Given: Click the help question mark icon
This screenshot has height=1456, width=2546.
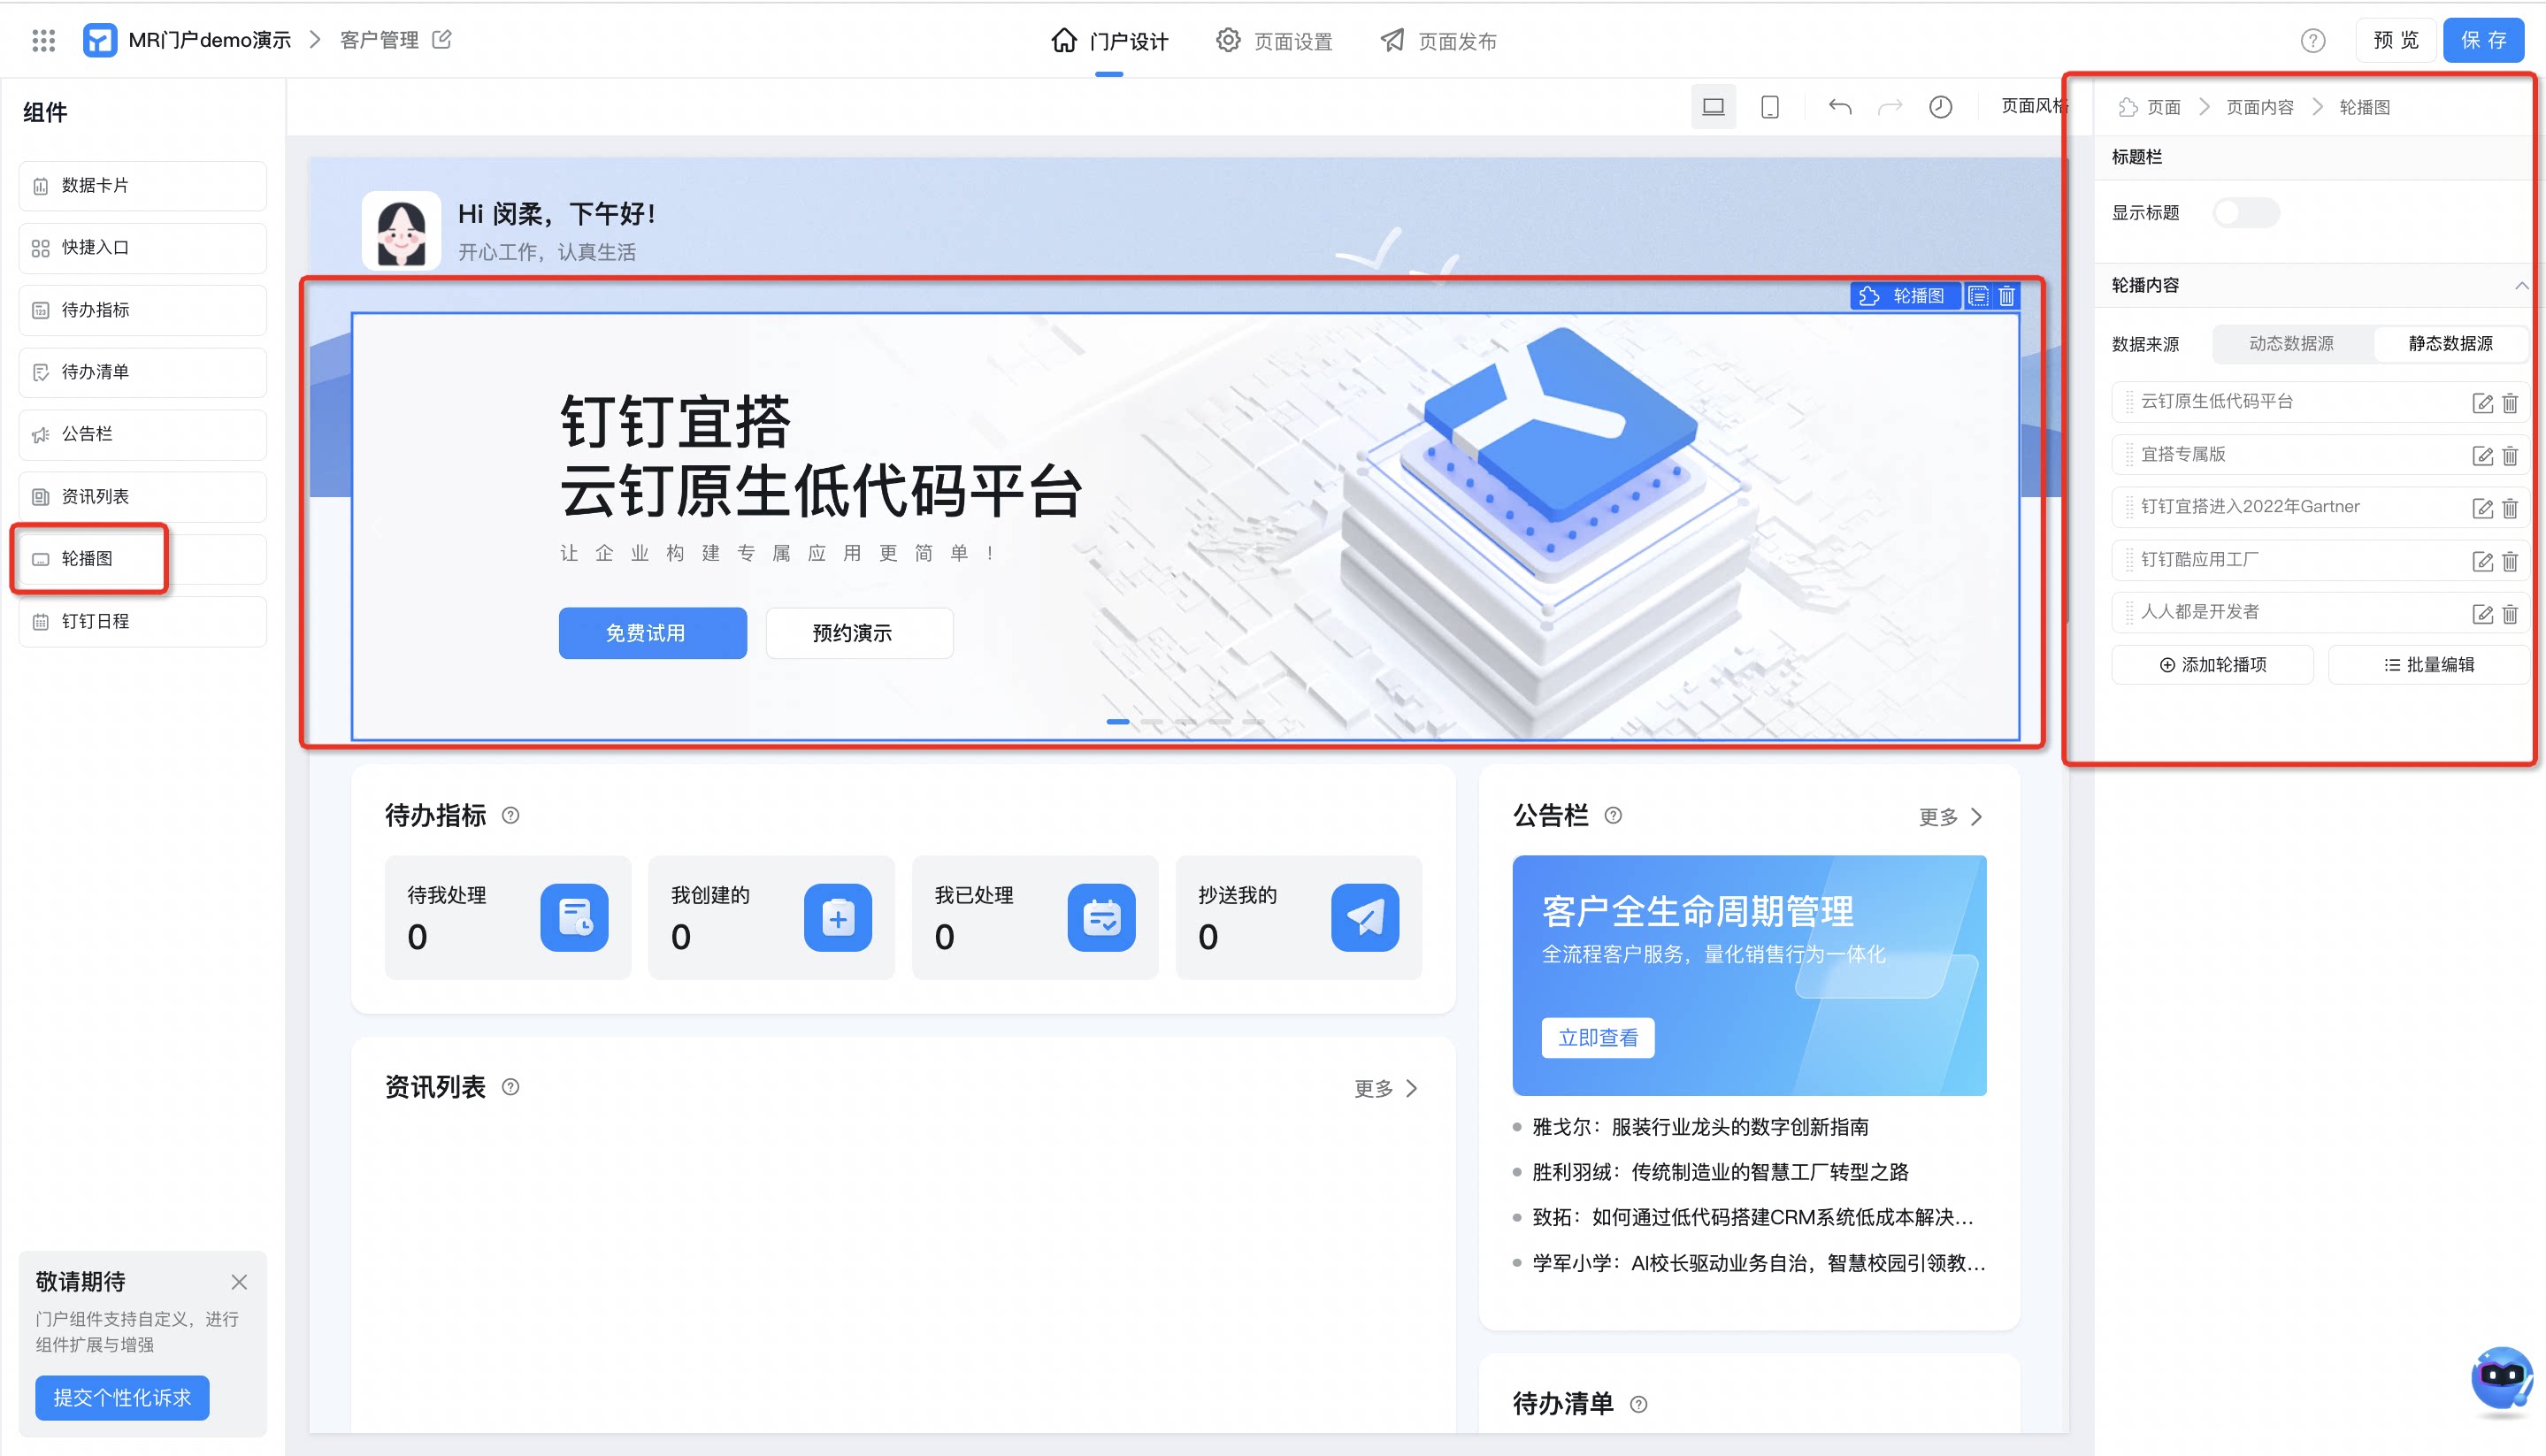Looking at the screenshot, I should point(2312,41).
